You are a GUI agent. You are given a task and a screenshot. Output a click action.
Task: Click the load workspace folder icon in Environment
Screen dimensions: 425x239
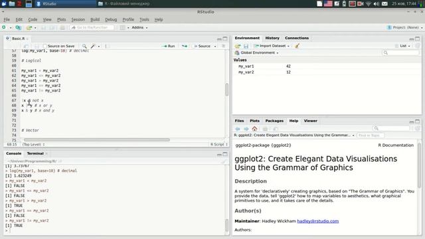[238, 46]
